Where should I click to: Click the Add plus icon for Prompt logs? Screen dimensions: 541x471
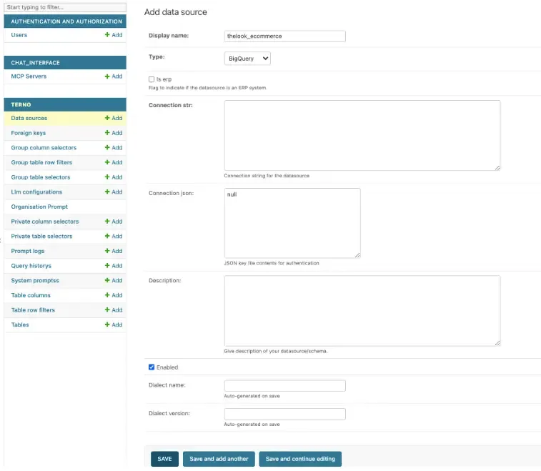(x=108, y=251)
